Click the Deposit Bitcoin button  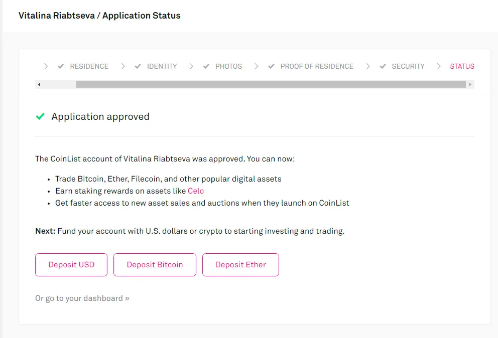click(155, 265)
